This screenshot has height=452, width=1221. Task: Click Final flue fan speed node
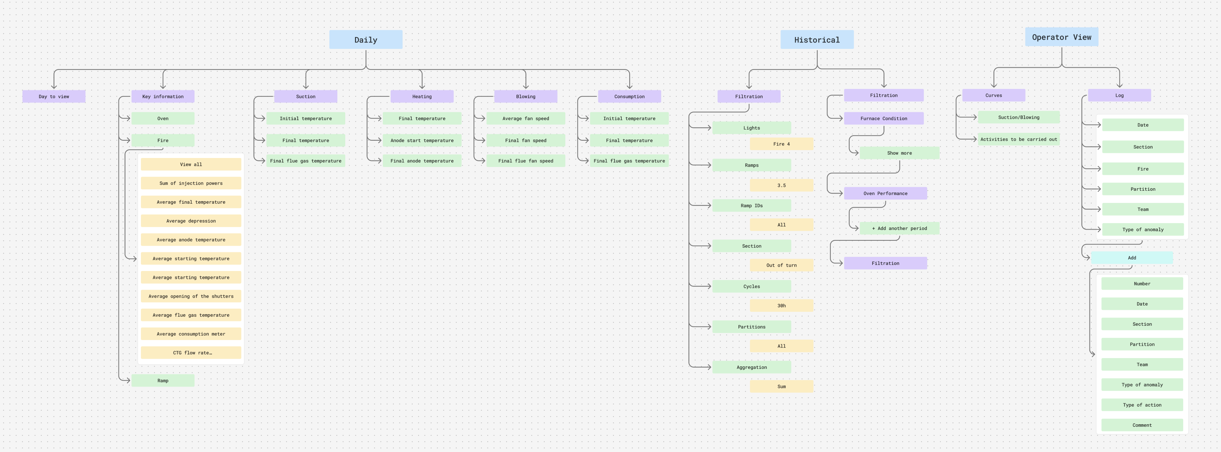(x=525, y=161)
